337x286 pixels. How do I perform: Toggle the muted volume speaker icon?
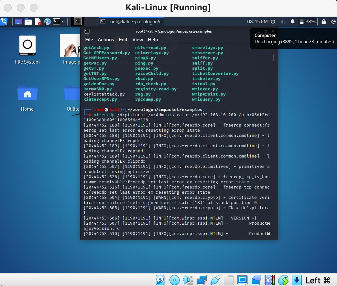point(283,22)
